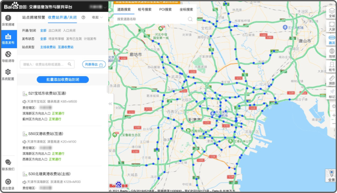The height and width of the screenshot is (193, 337).
Task: Toggle 主线收费站 station type
Action: pyautogui.click(x=48, y=47)
